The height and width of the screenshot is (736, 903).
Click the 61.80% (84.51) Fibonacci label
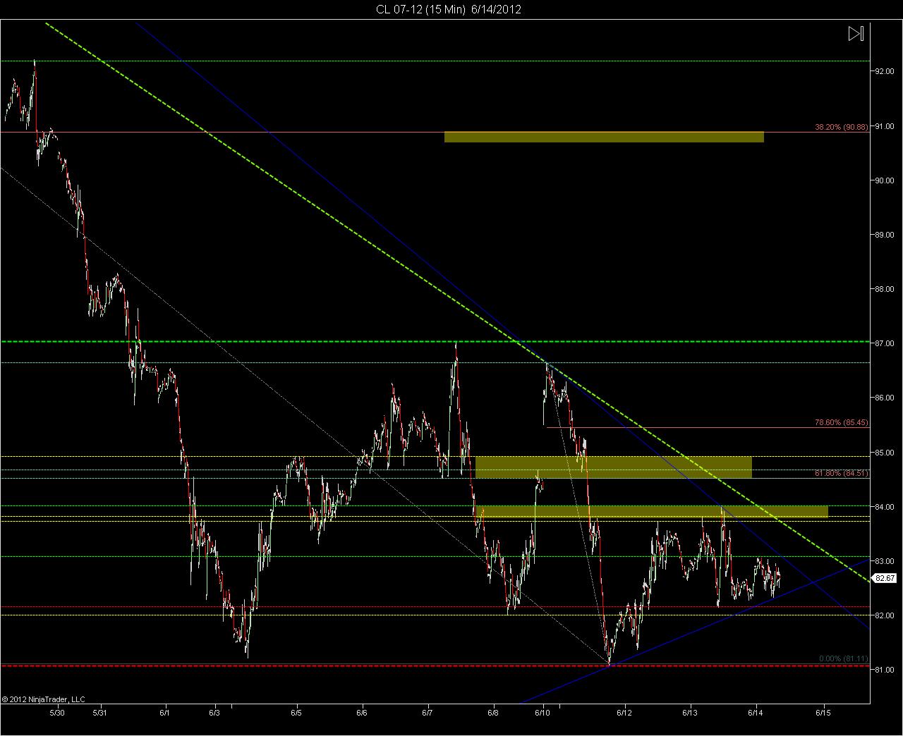click(842, 473)
